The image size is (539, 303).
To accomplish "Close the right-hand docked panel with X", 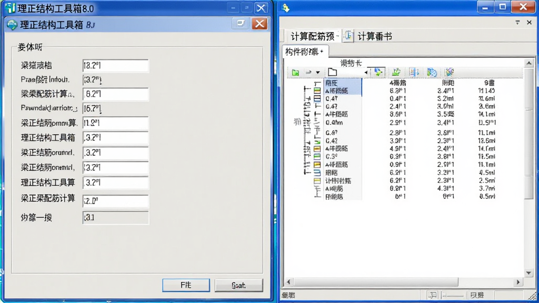I will point(529,22).
